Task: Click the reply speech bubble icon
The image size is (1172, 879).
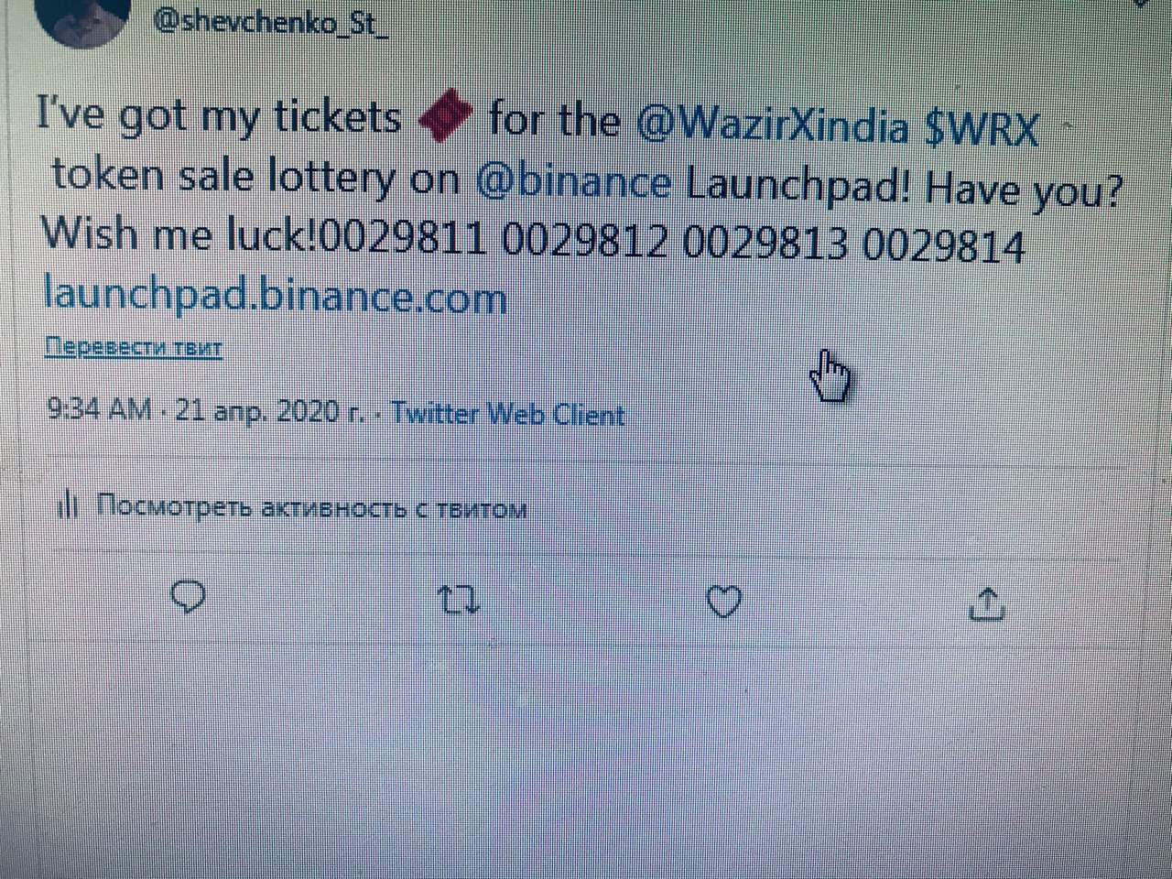Action: click(189, 598)
